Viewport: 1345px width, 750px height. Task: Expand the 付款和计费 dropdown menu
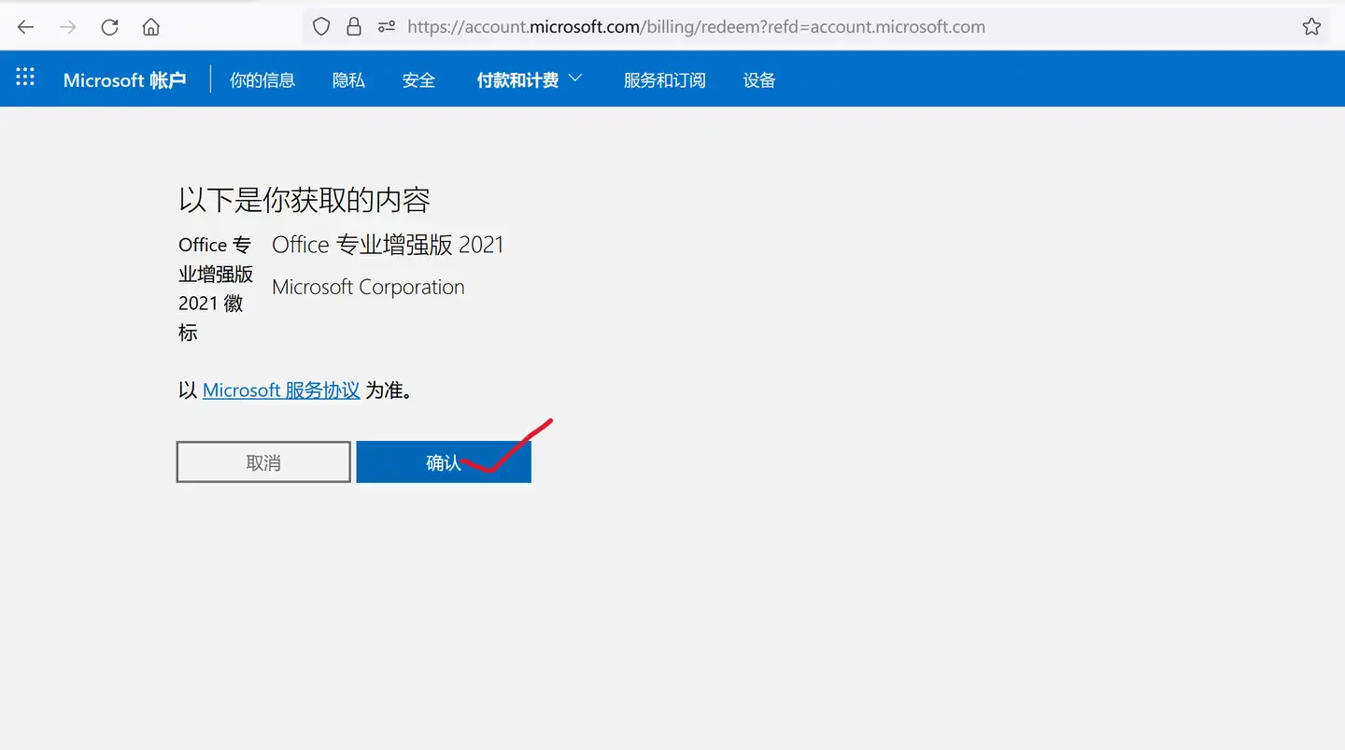pyautogui.click(x=530, y=80)
